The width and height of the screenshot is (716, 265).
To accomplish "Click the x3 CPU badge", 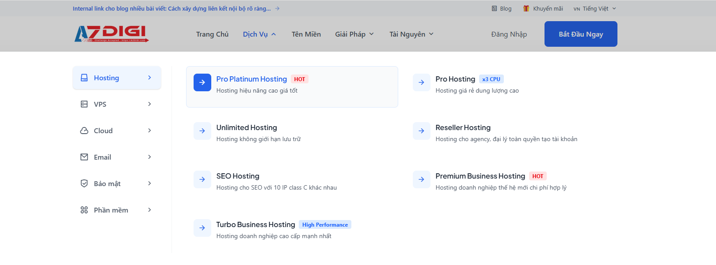I will [x=491, y=79].
